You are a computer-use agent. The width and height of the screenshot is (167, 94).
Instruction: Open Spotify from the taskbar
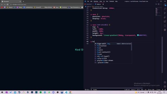[41, 92]
